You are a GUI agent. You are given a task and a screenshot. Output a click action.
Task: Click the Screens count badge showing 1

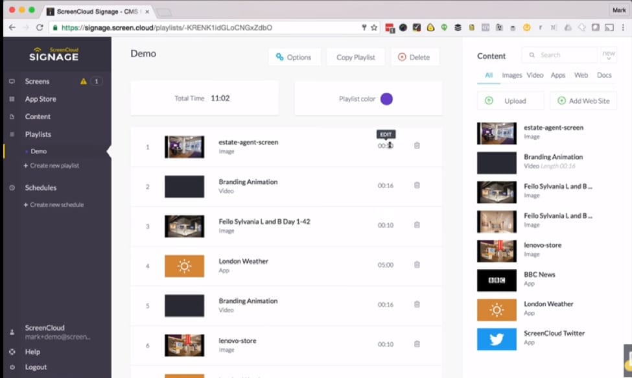[x=96, y=82]
